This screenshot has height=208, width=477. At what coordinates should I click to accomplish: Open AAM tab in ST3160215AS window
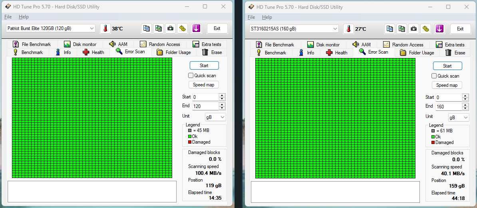tap(362, 44)
